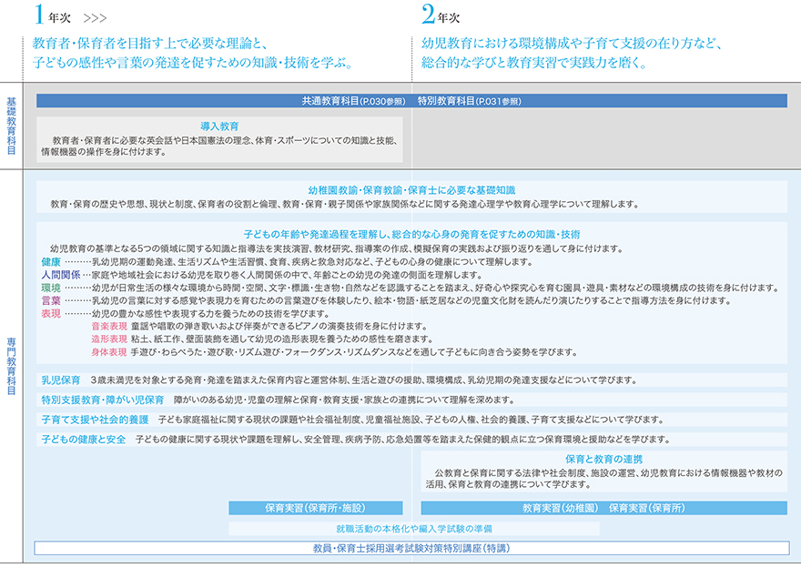
Task: Click the vertical '専門教育科目' side label
Action: (x=11, y=366)
